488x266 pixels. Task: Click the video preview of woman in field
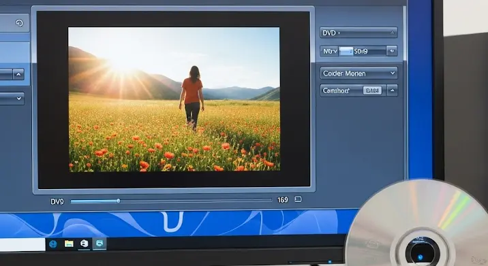click(x=174, y=99)
